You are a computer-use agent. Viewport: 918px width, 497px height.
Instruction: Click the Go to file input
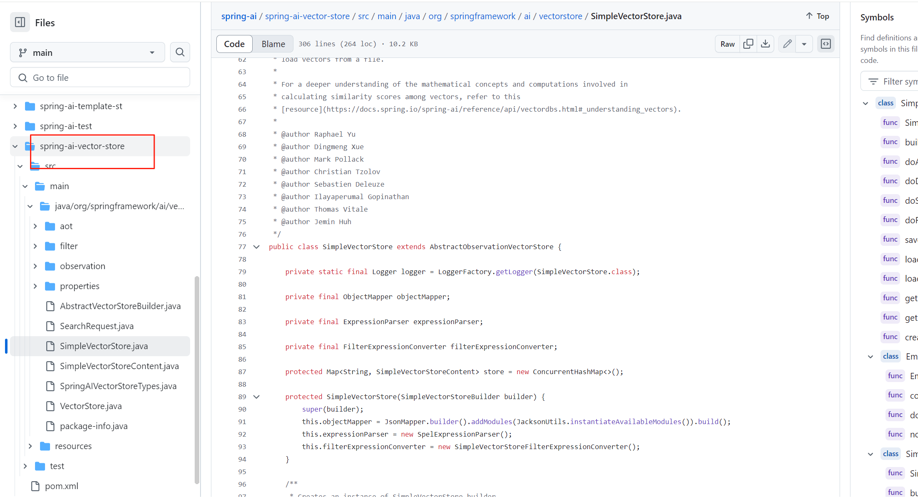click(100, 77)
